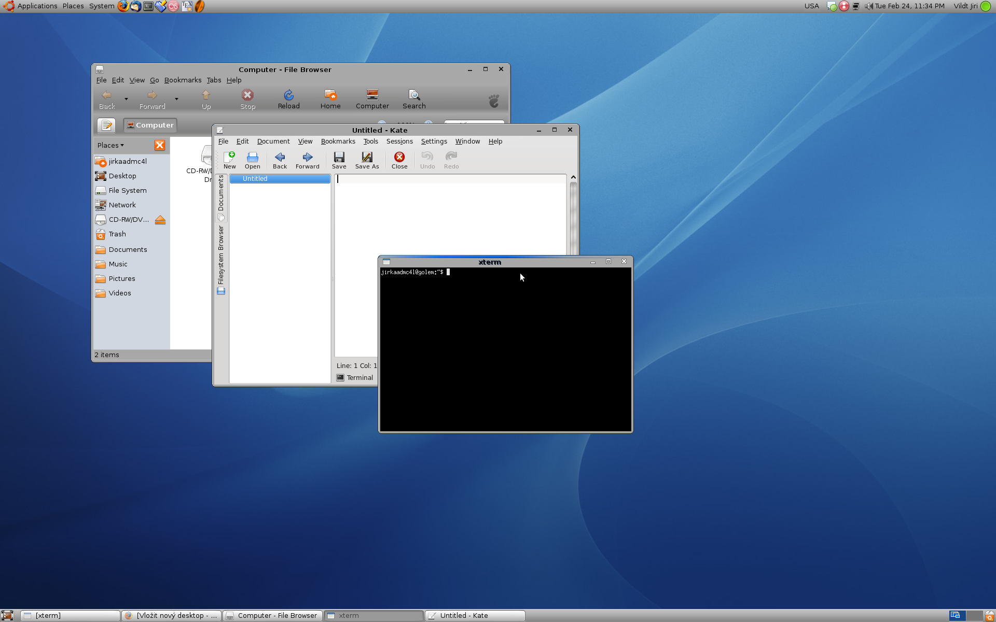
Task: Open the USA keyboard layout indicator
Action: pos(811,6)
